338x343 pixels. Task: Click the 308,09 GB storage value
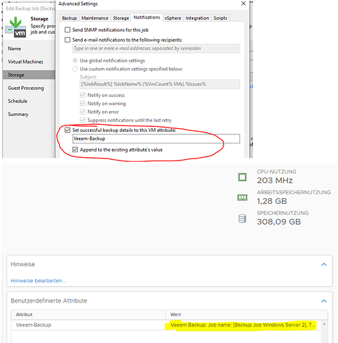click(279, 222)
